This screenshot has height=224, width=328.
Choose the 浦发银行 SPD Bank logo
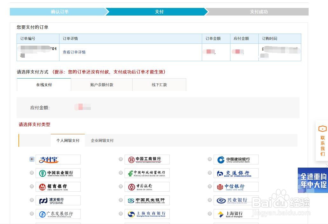(x=58, y=201)
